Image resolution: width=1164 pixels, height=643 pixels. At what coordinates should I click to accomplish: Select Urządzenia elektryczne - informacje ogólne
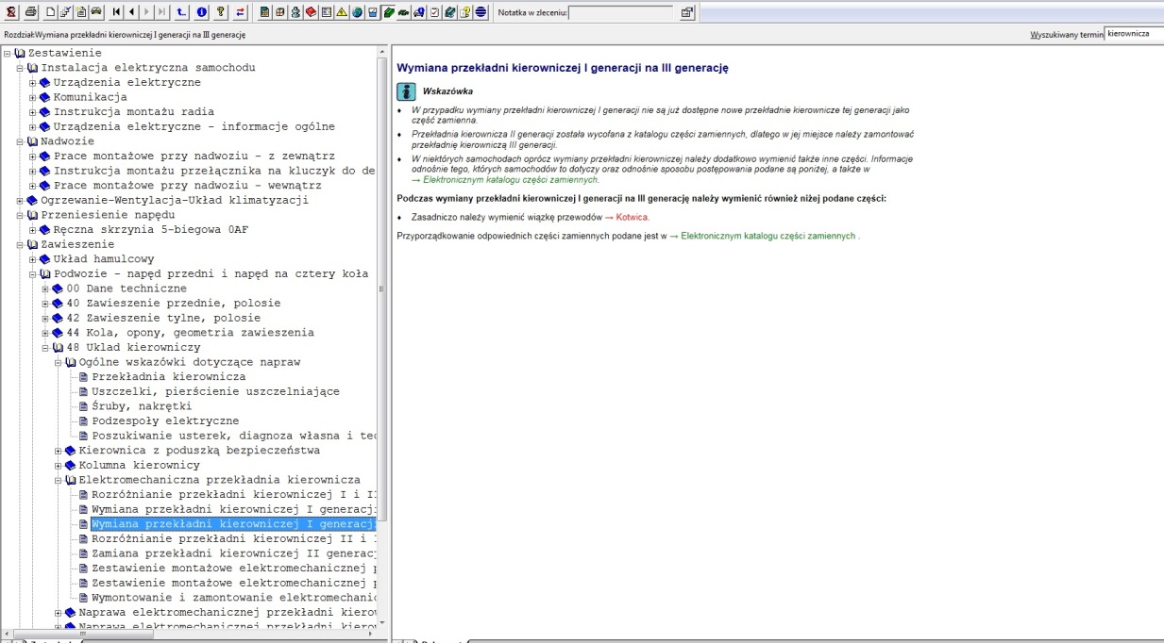coord(194,126)
